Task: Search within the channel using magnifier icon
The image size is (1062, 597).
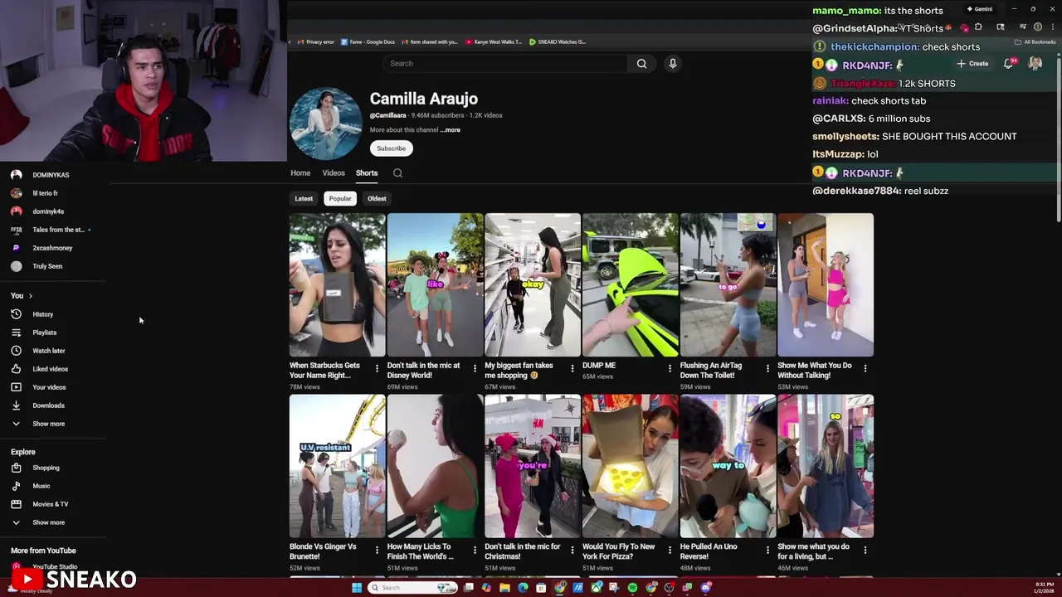Action: click(397, 173)
